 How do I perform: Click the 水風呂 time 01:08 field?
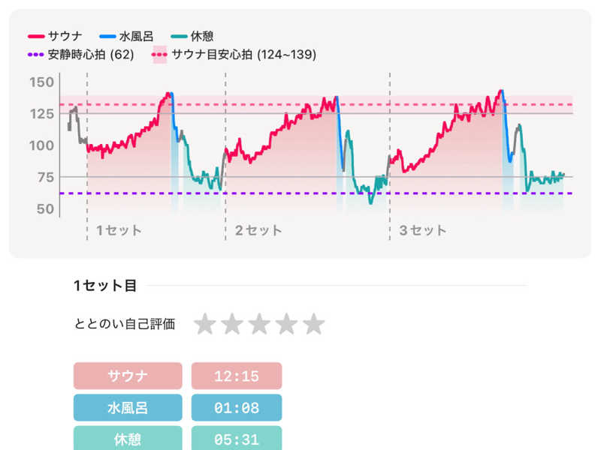237,408
